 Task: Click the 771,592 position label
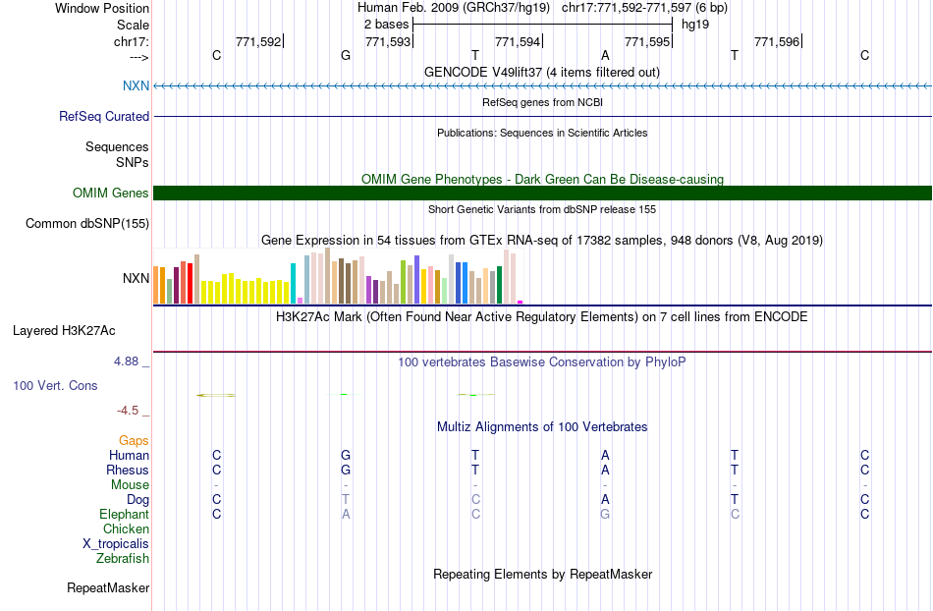click(x=258, y=41)
